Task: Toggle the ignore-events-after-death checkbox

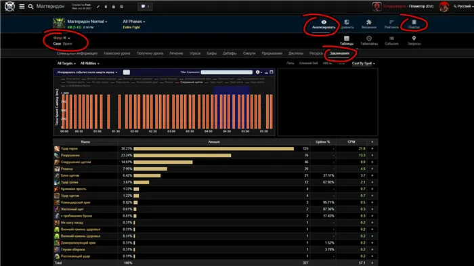Action: click(127, 72)
